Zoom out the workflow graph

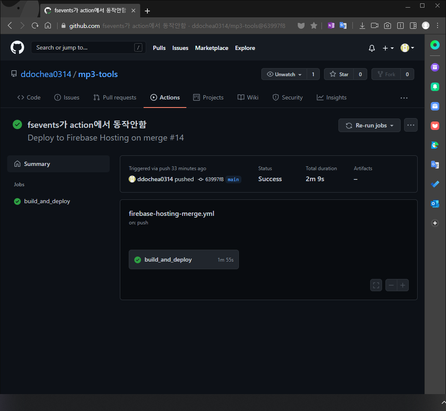tap(391, 285)
